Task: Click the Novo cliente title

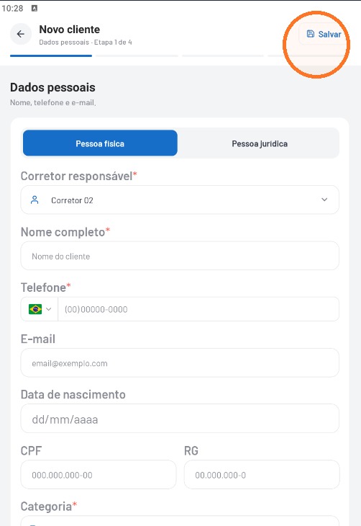Action: click(70, 30)
